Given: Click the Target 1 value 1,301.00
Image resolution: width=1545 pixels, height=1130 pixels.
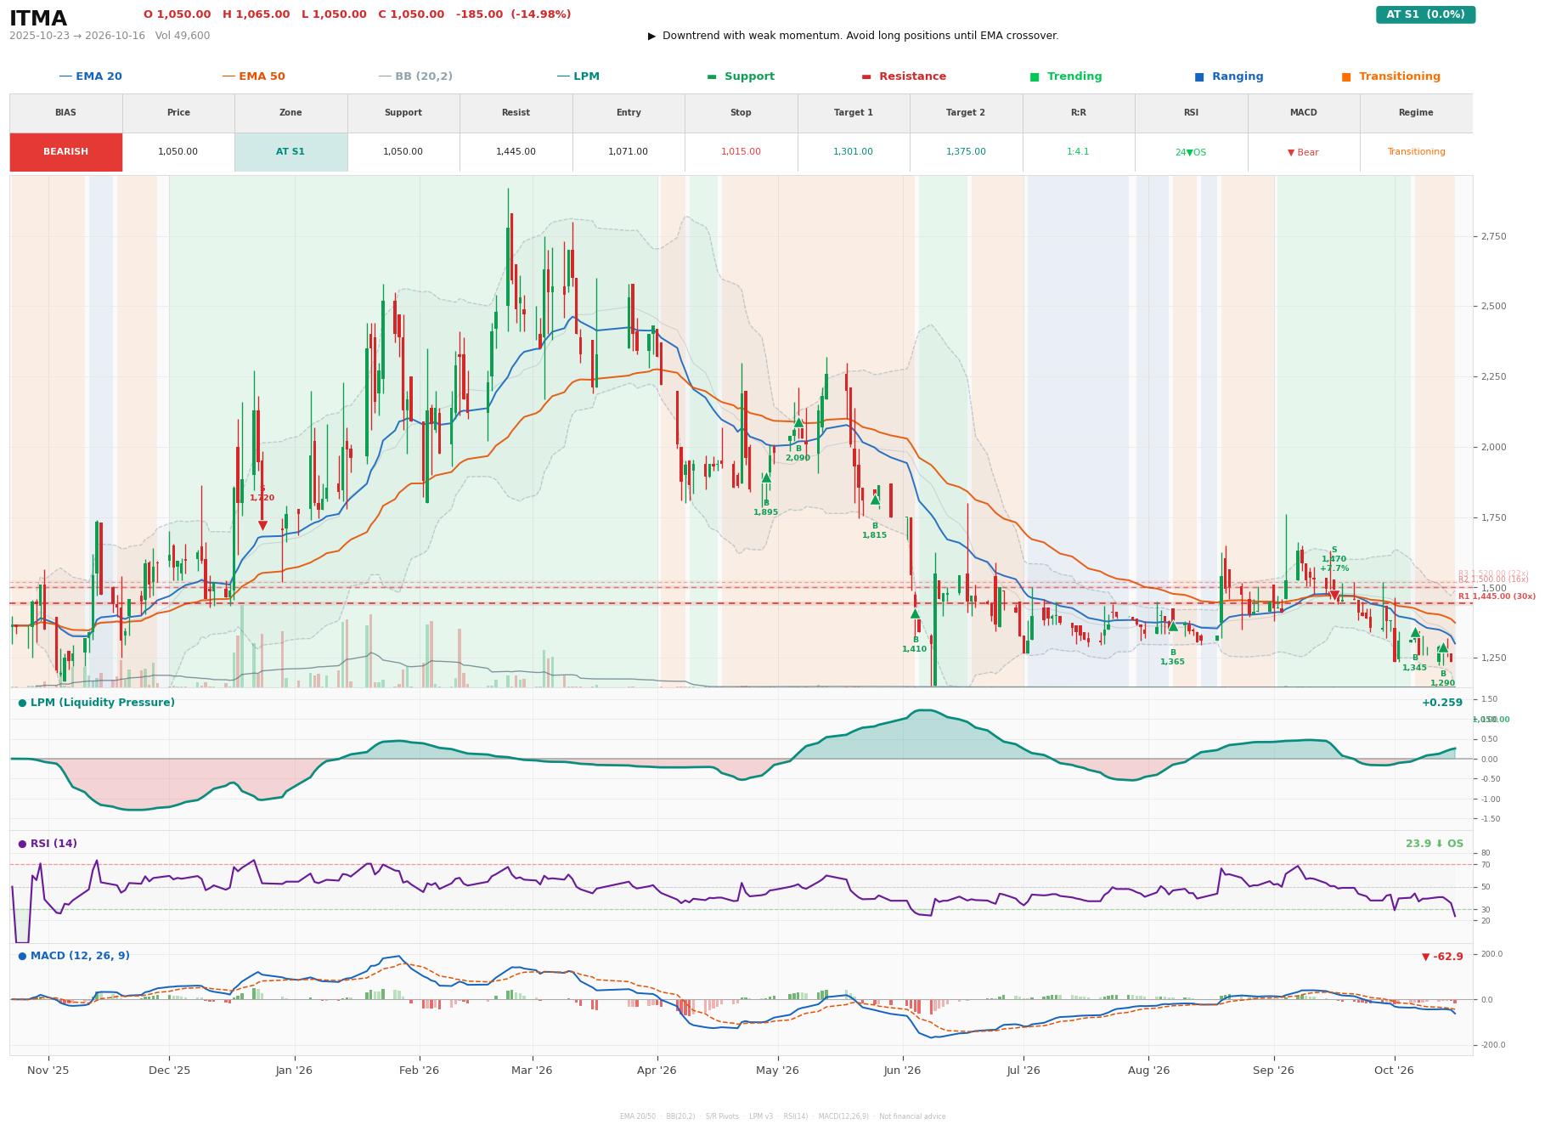Looking at the screenshot, I should tap(853, 152).
